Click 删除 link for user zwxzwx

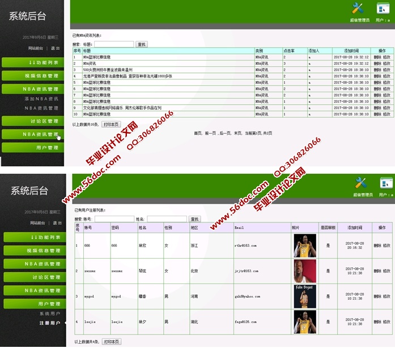(x=377, y=271)
